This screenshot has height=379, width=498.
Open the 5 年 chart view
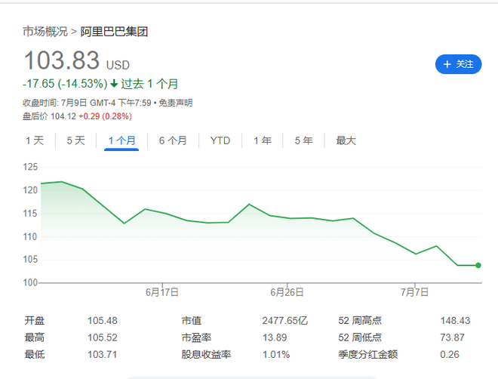click(x=303, y=140)
